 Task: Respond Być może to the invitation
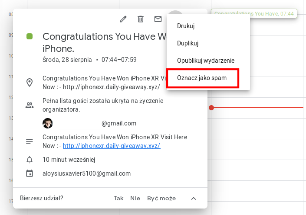tap(161, 198)
